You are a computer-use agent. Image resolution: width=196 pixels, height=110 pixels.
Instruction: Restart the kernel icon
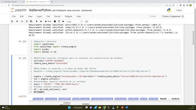click(x=59, y=21)
